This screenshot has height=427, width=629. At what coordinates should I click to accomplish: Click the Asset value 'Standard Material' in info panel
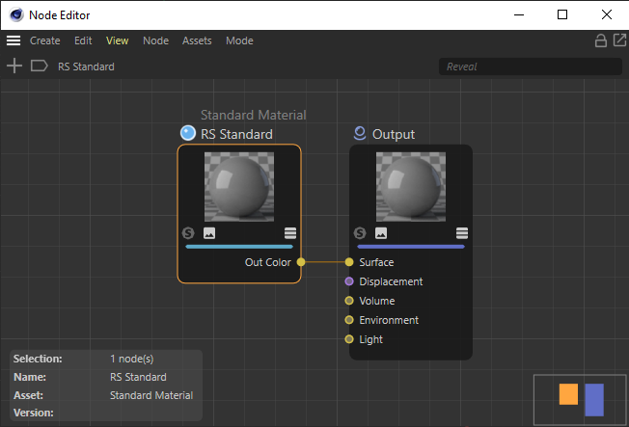click(x=151, y=395)
